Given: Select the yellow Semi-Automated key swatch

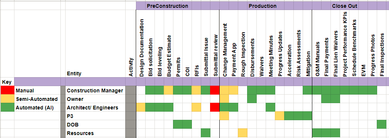Looking at the screenshot, I should tap(7, 99).
